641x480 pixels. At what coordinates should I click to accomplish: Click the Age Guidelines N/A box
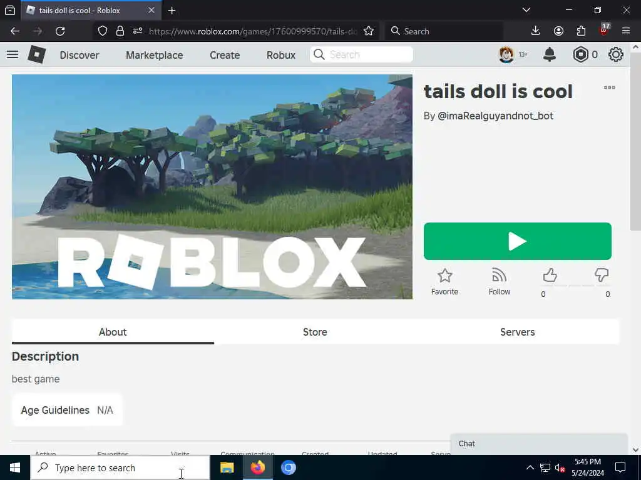click(x=67, y=410)
